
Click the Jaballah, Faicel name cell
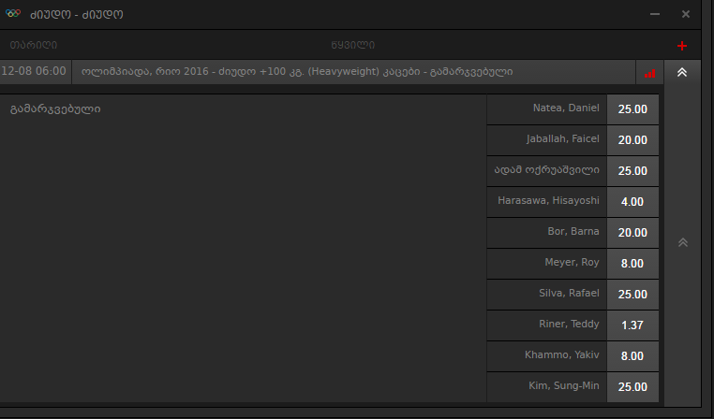[x=547, y=140]
